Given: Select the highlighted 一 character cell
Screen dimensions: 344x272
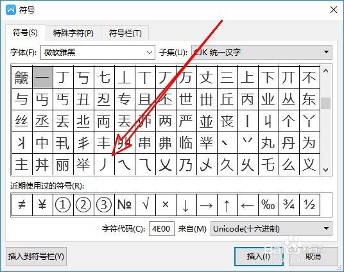Looking at the screenshot, I should (42, 78).
